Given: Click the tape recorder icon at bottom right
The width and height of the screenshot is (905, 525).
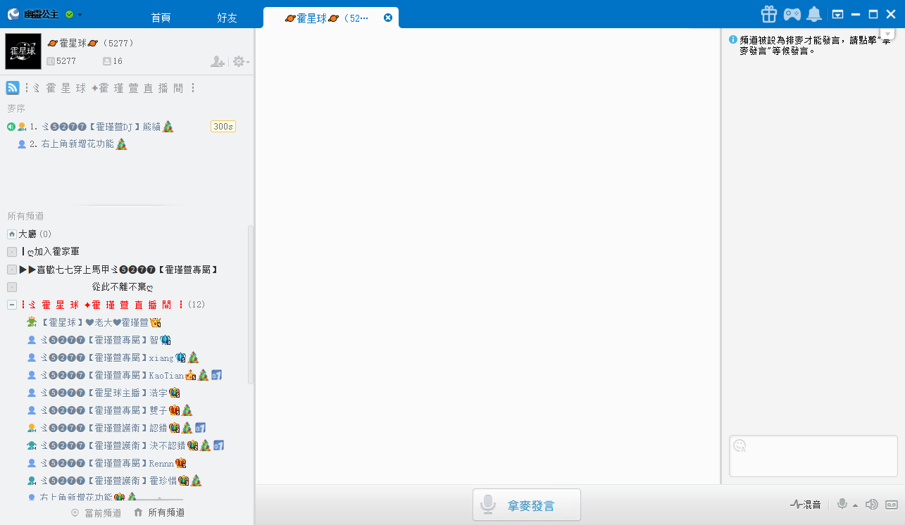Looking at the screenshot, I should (890, 504).
